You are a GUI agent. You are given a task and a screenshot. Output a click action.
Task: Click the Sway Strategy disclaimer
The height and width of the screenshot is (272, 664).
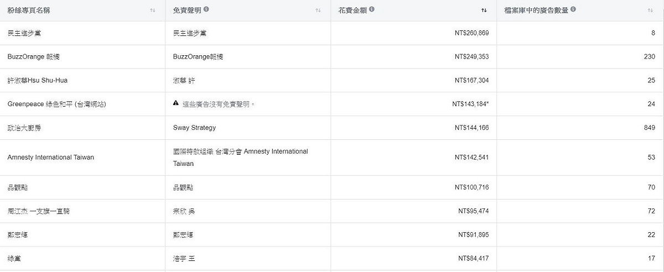tap(194, 128)
